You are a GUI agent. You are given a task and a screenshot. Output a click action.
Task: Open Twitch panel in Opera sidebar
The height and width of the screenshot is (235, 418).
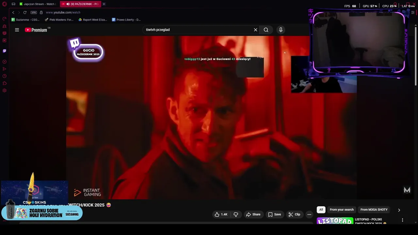click(5, 51)
